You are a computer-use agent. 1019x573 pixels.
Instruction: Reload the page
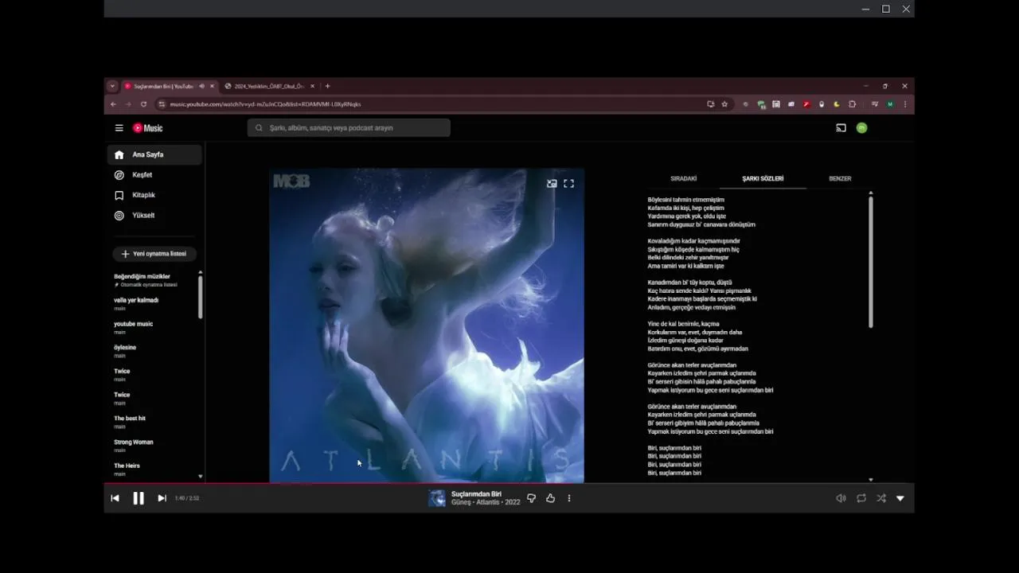pos(143,104)
